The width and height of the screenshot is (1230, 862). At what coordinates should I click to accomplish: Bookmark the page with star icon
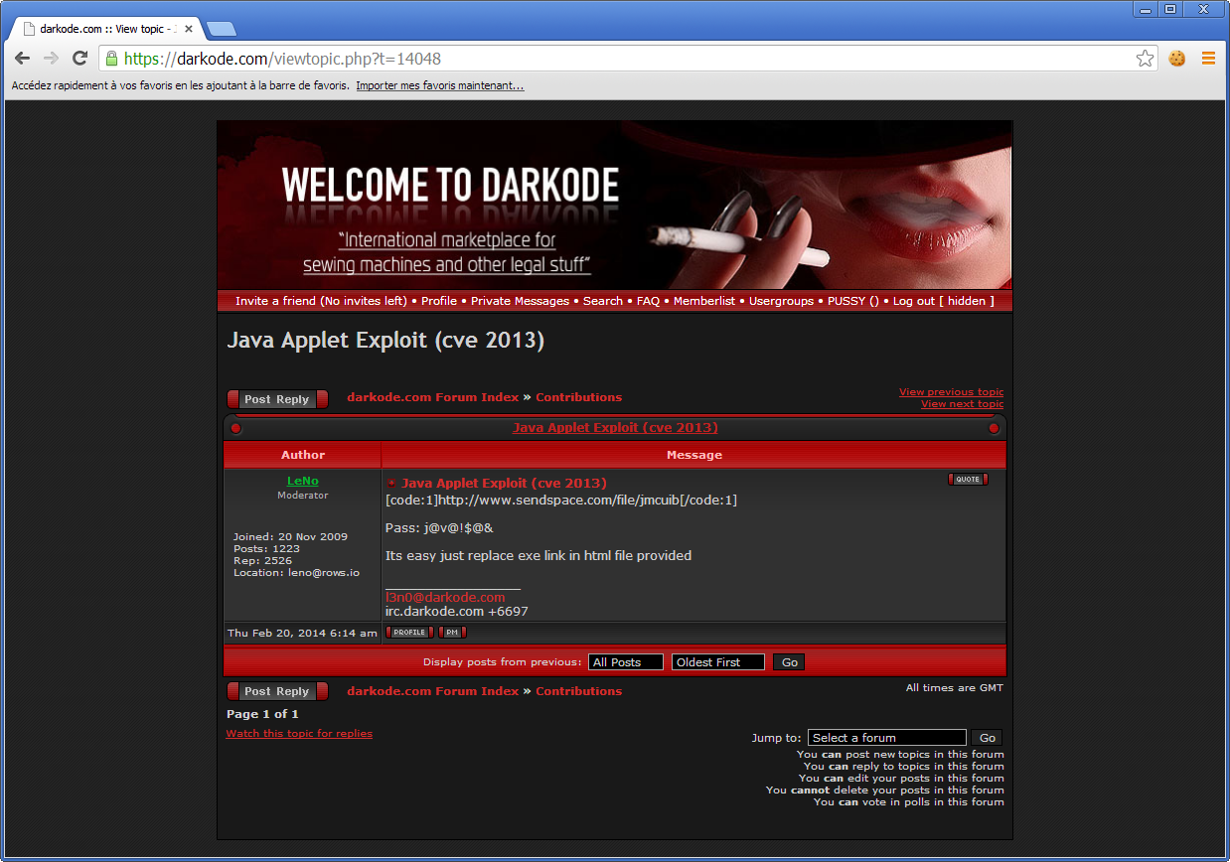pos(1145,59)
